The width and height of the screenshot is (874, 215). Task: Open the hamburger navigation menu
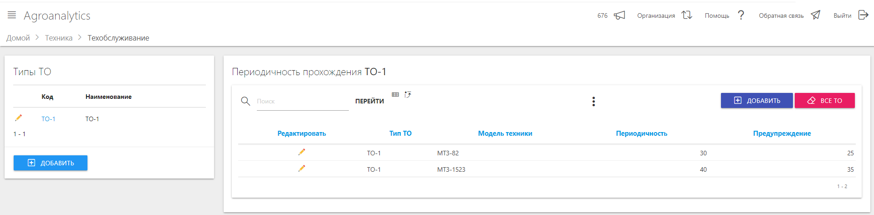(12, 15)
